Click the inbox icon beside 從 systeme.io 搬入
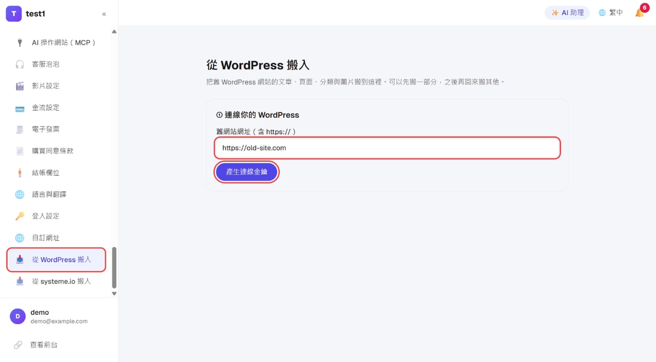This screenshot has width=656, height=362. tap(20, 281)
